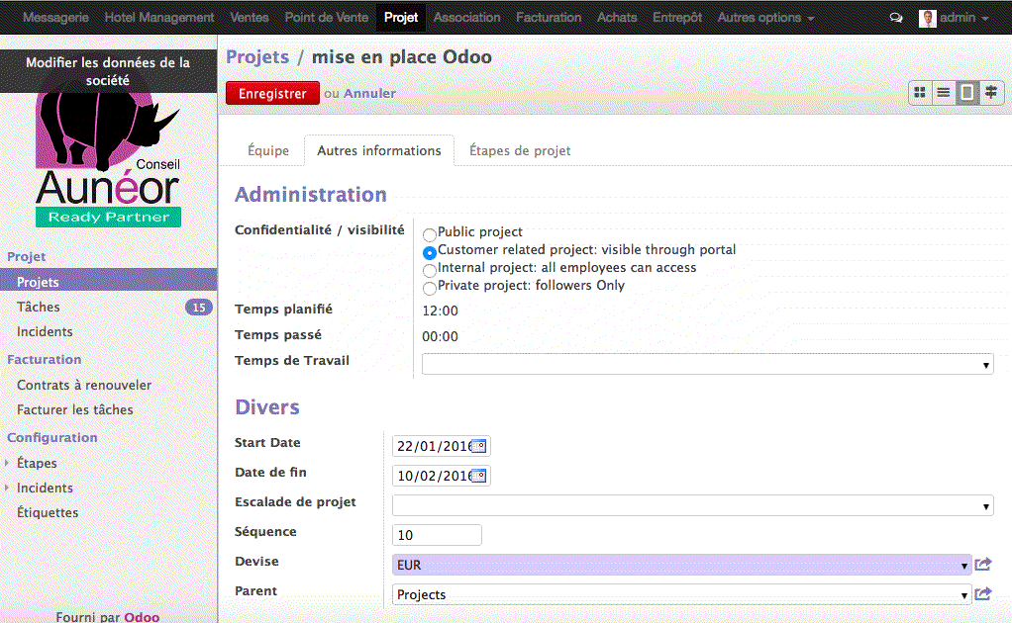
Task: Select the form view icon
Action: tap(967, 92)
